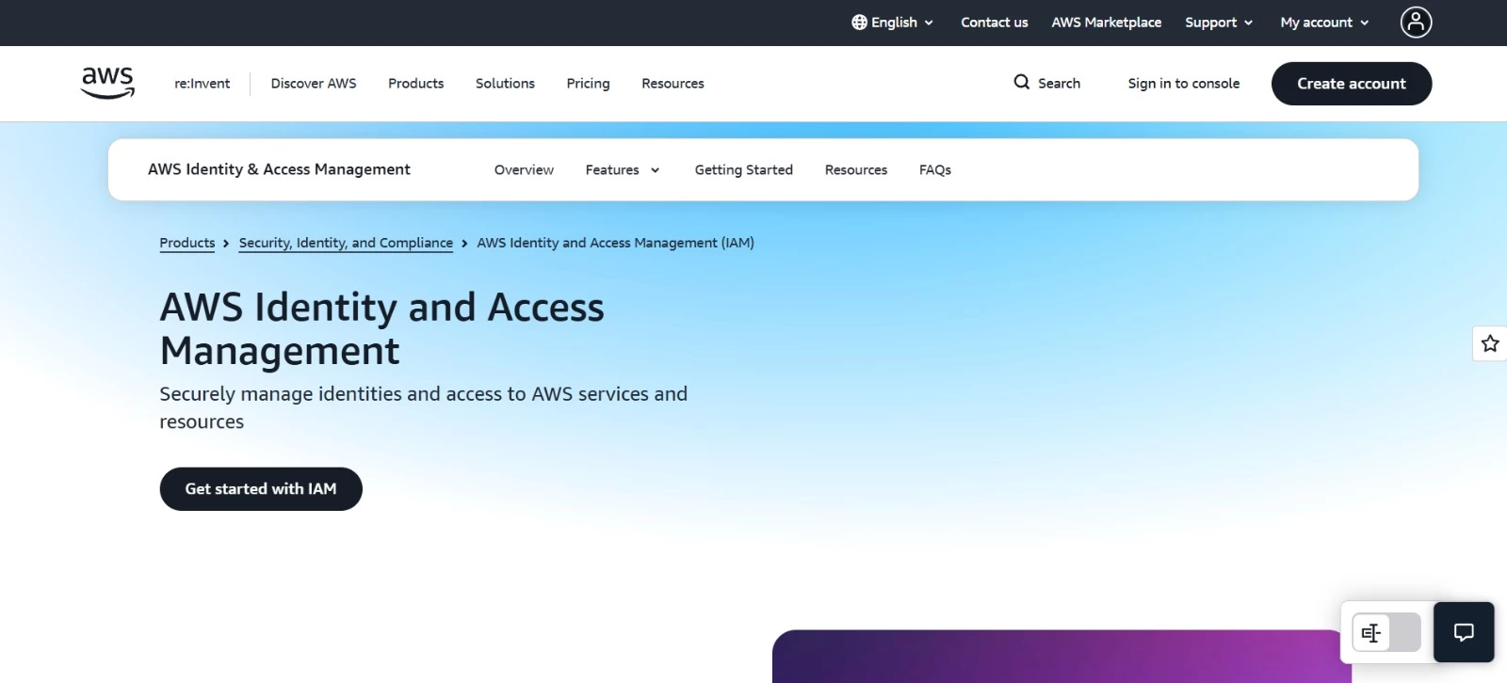The width and height of the screenshot is (1507, 683).
Task: Open the chat bubble widget
Action: (x=1464, y=632)
